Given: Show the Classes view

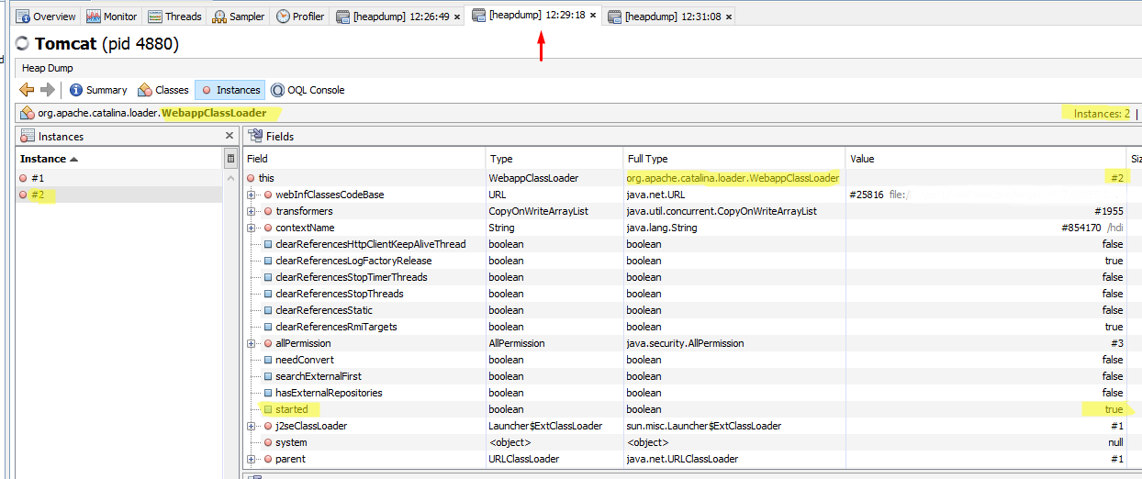Looking at the screenshot, I should point(162,90).
